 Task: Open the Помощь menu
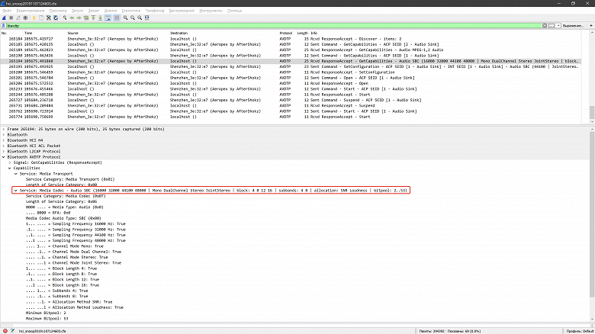(234, 11)
